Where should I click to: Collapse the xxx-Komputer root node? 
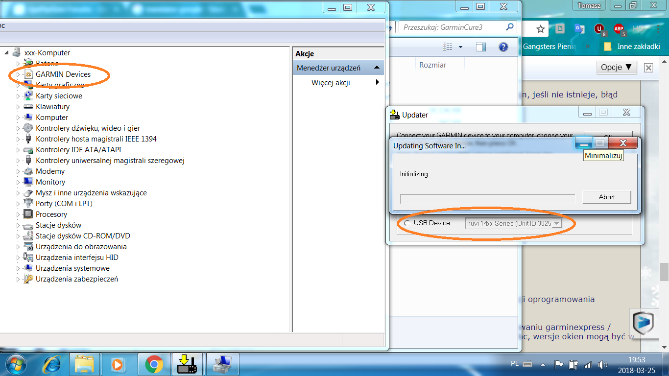[6, 52]
